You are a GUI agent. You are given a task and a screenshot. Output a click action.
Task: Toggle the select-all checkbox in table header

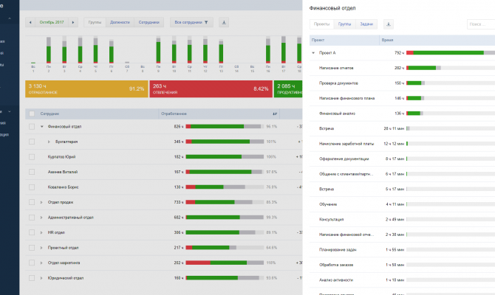tap(32, 114)
